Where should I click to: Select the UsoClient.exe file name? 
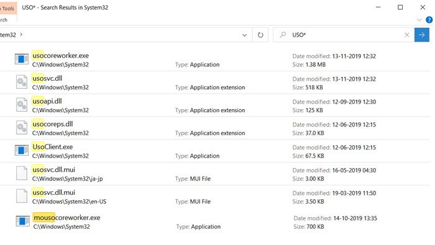52,147
